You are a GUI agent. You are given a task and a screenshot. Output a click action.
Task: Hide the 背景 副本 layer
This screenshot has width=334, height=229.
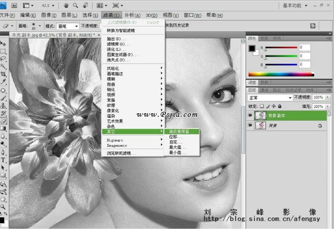(250, 115)
